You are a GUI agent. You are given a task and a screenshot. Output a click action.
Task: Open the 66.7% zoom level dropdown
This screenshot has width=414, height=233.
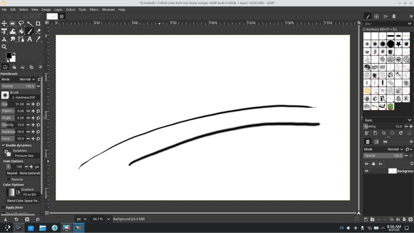pos(101,219)
